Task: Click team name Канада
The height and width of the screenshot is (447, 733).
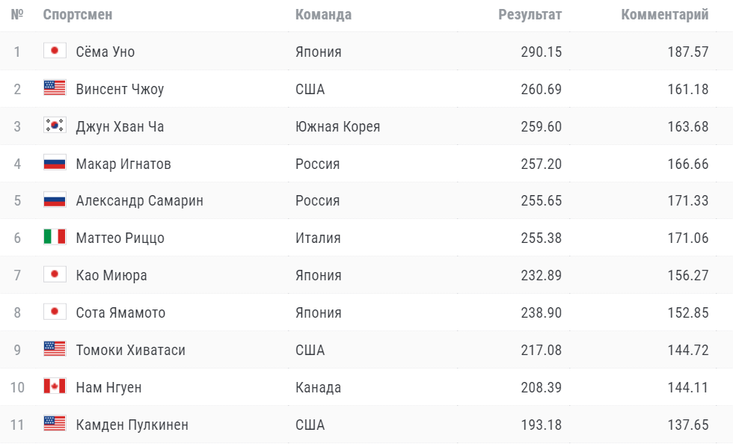Action: (x=318, y=388)
